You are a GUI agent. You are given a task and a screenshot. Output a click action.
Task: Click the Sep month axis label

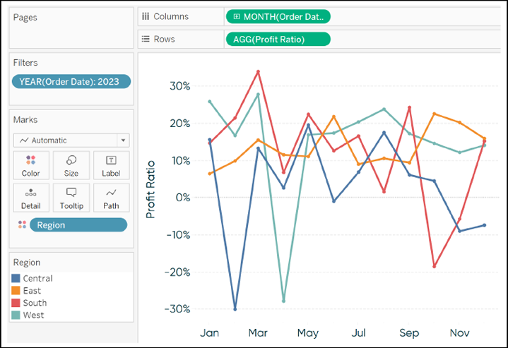pos(409,333)
